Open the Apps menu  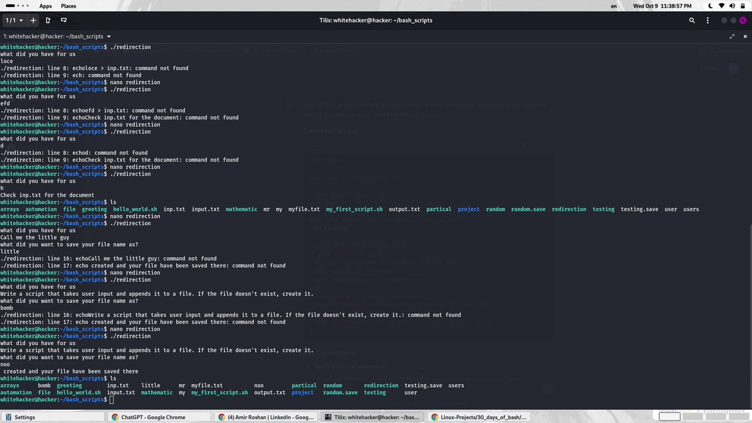tap(45, 6)
